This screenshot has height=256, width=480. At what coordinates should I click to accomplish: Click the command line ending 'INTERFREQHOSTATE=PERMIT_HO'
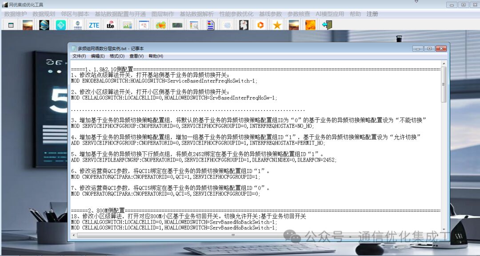click(x=198, y=143)
